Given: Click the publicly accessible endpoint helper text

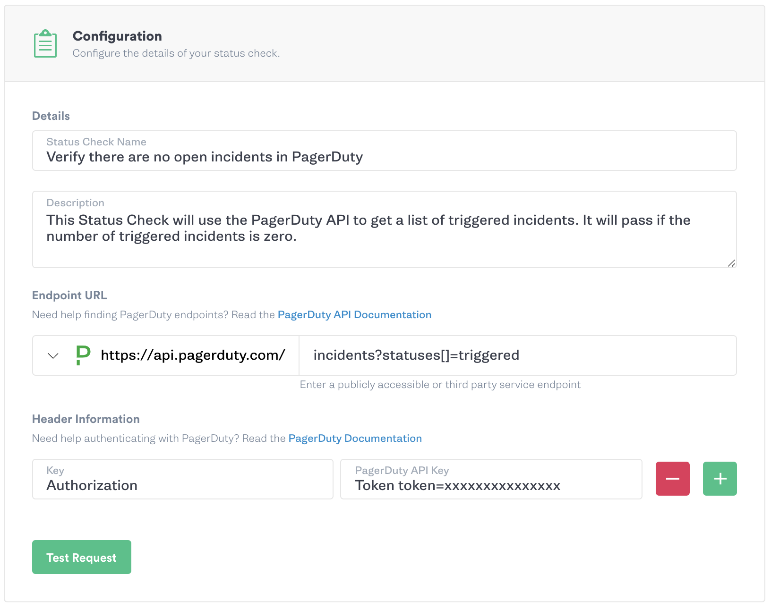Looking at the screenshot, I should pyautogui.click(x=440, y=384).
